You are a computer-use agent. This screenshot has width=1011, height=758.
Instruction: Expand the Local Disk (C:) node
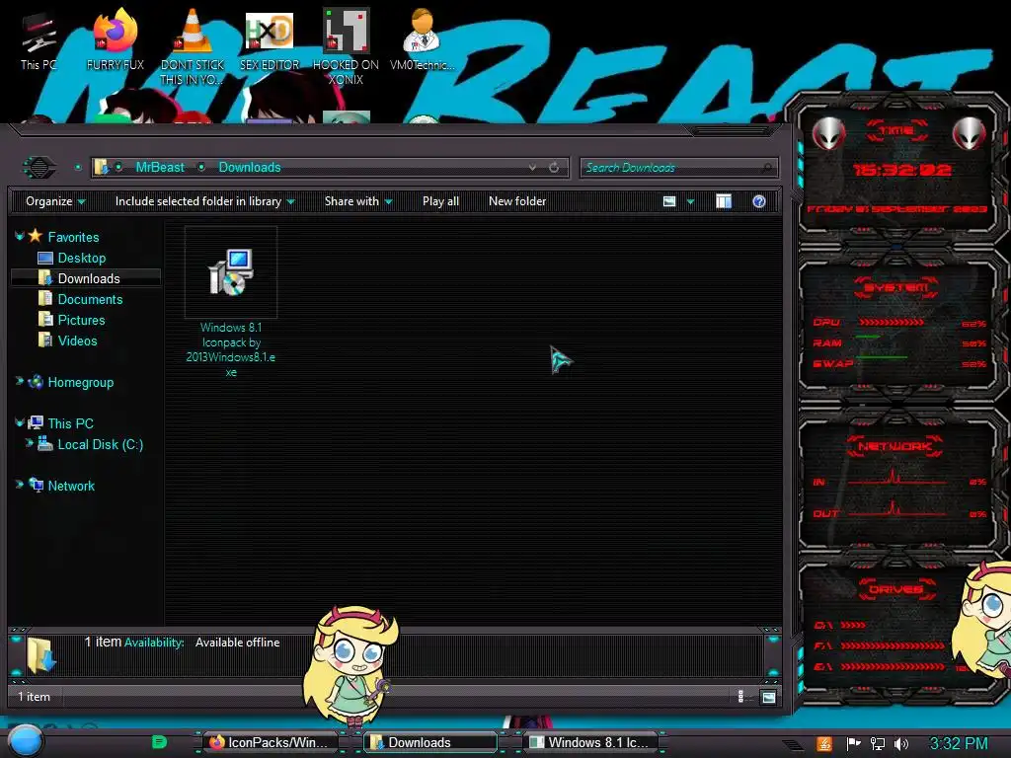(x=29, y=443)
